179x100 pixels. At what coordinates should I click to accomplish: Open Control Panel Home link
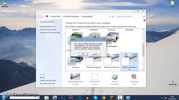[x=47, y=22]
